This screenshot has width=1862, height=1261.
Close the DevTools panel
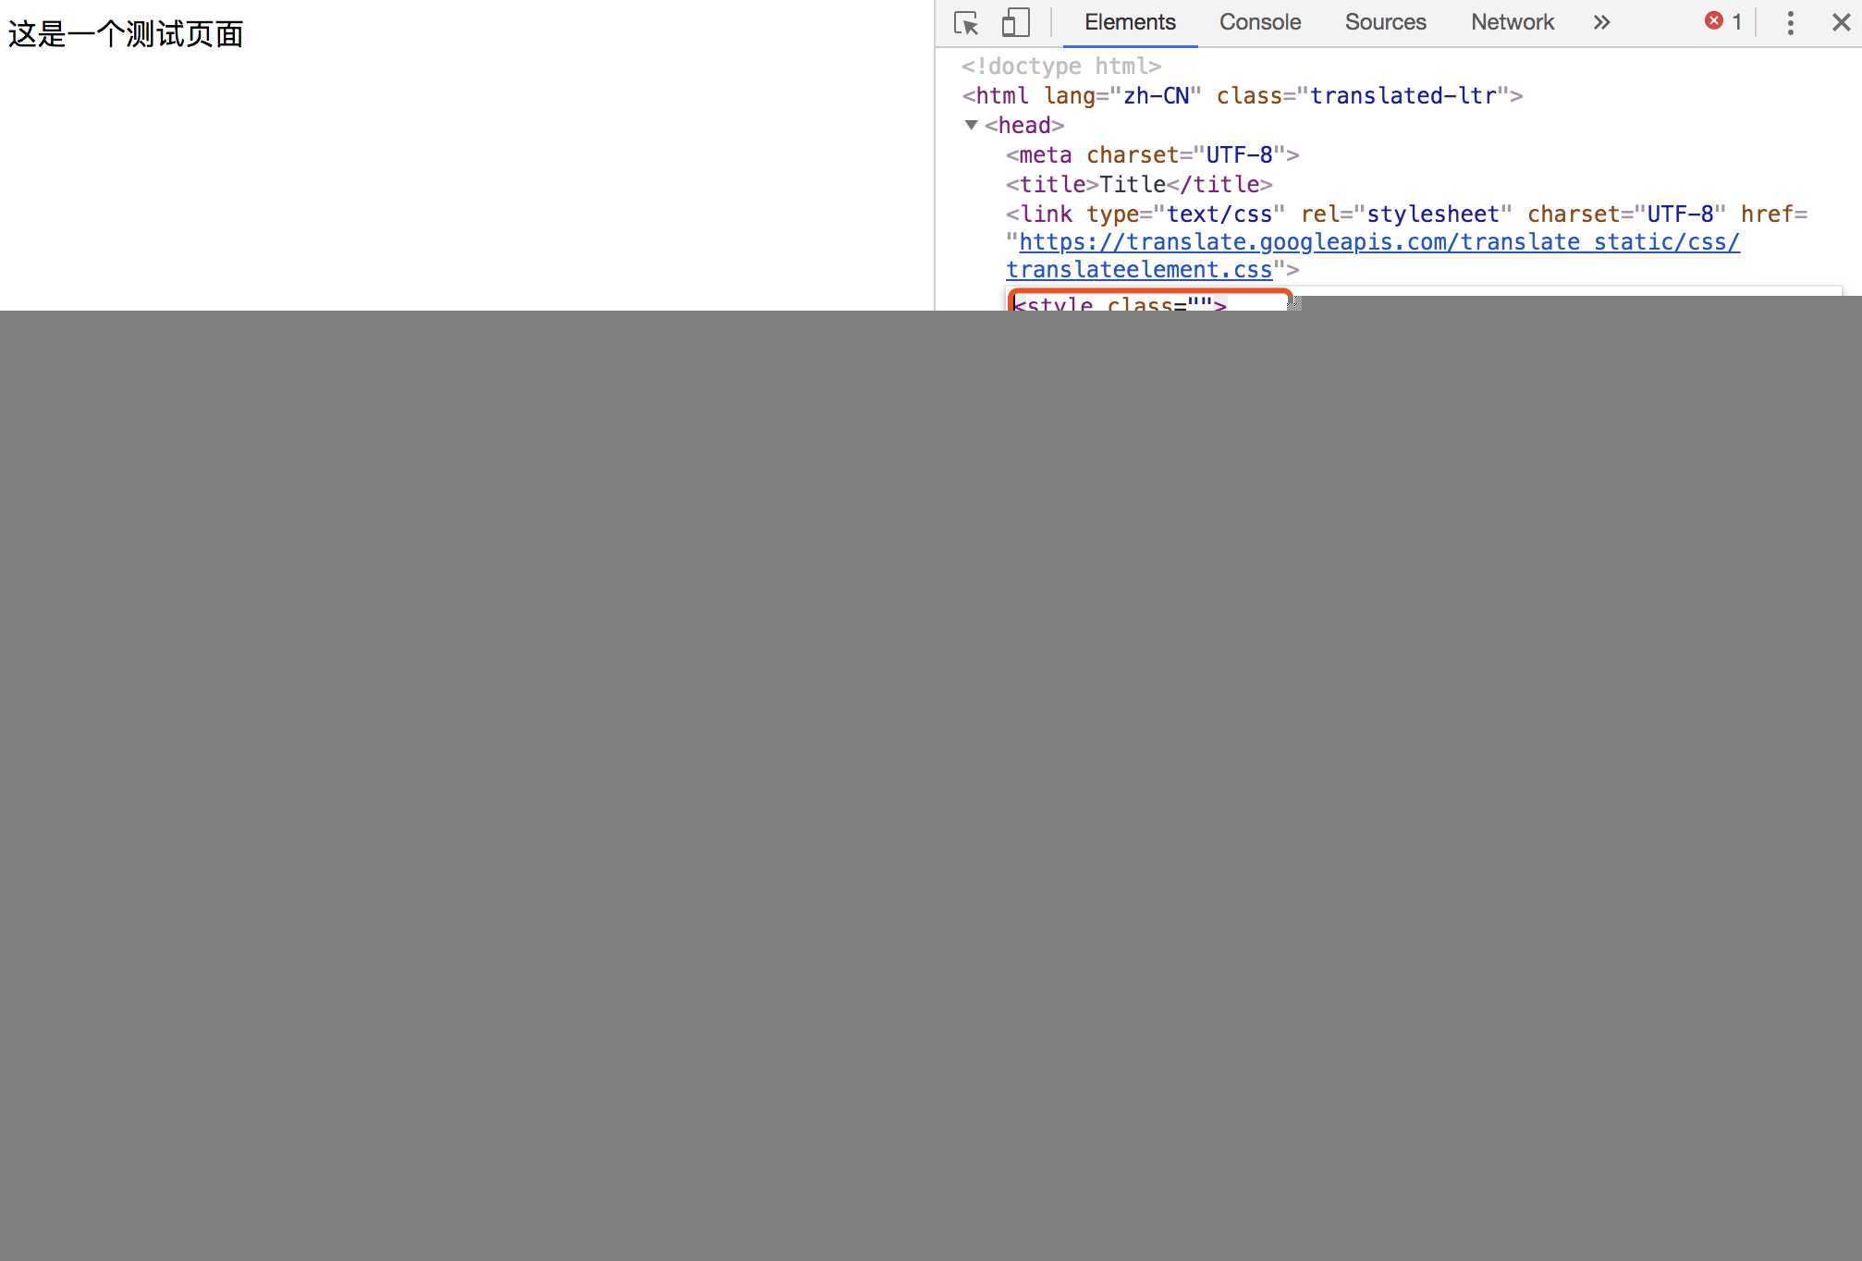coord(1841,22)
